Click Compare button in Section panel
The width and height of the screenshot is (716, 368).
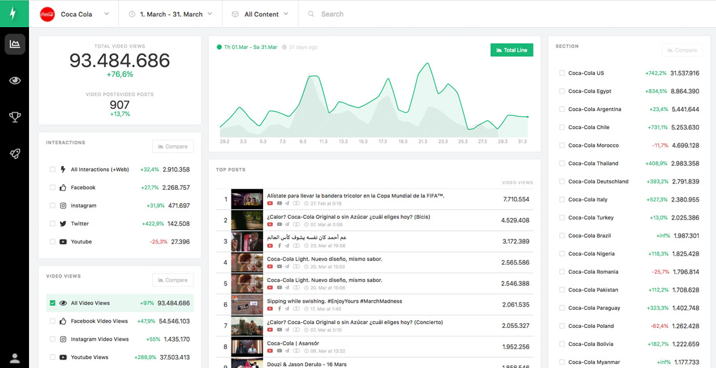(682, 50)
